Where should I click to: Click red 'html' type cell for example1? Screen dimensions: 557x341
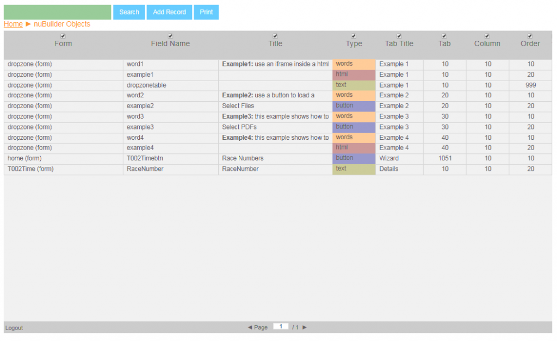click(x=354, y=75)
